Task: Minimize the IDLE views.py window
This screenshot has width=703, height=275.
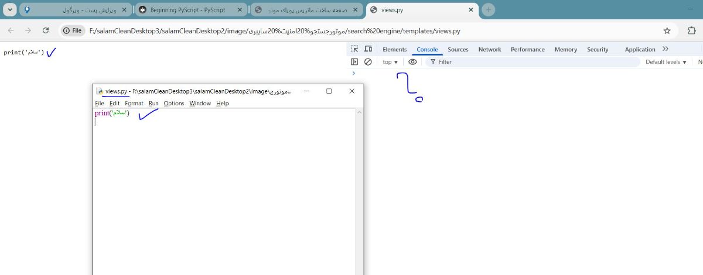Action: 306,91
